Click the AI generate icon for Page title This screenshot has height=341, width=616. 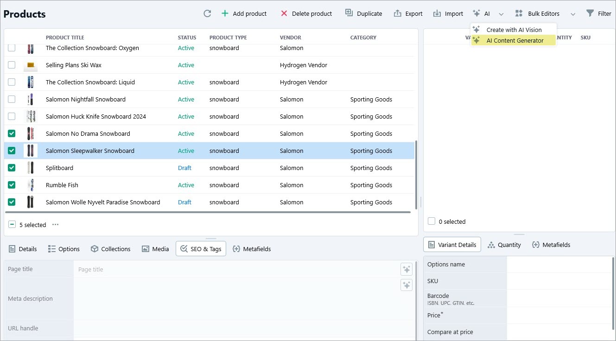coord(406,269)
